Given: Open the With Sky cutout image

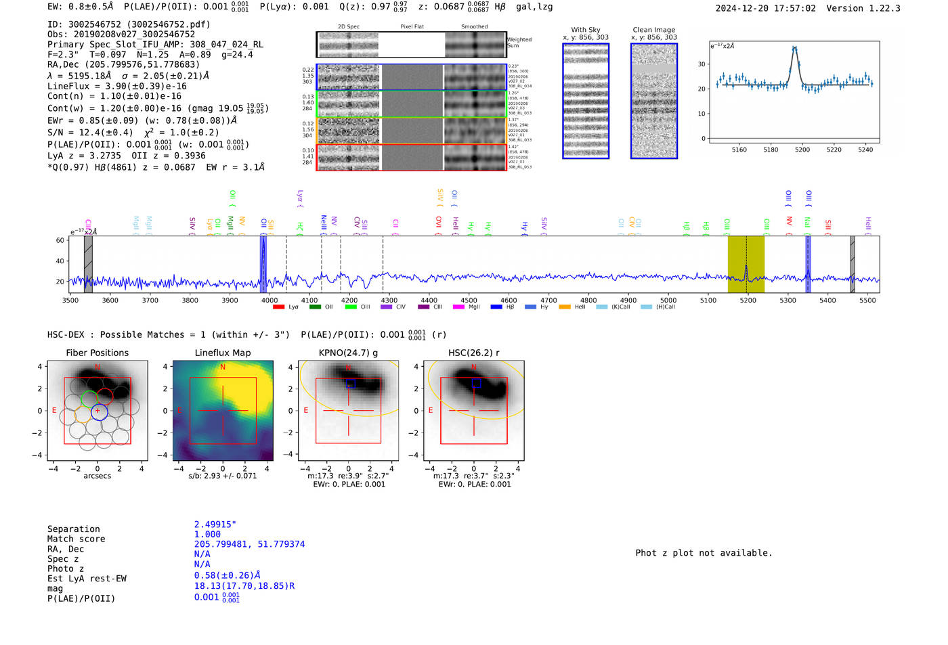Looking at the screenshot, I should [x=586, y=101].
